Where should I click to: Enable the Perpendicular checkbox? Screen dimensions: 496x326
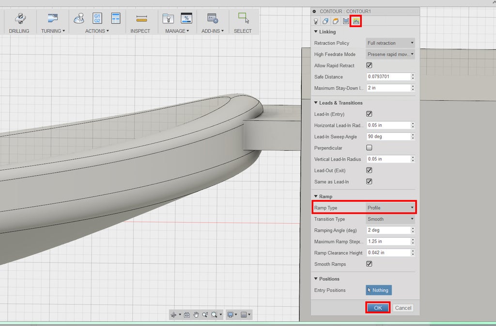(x=369, y=147)
